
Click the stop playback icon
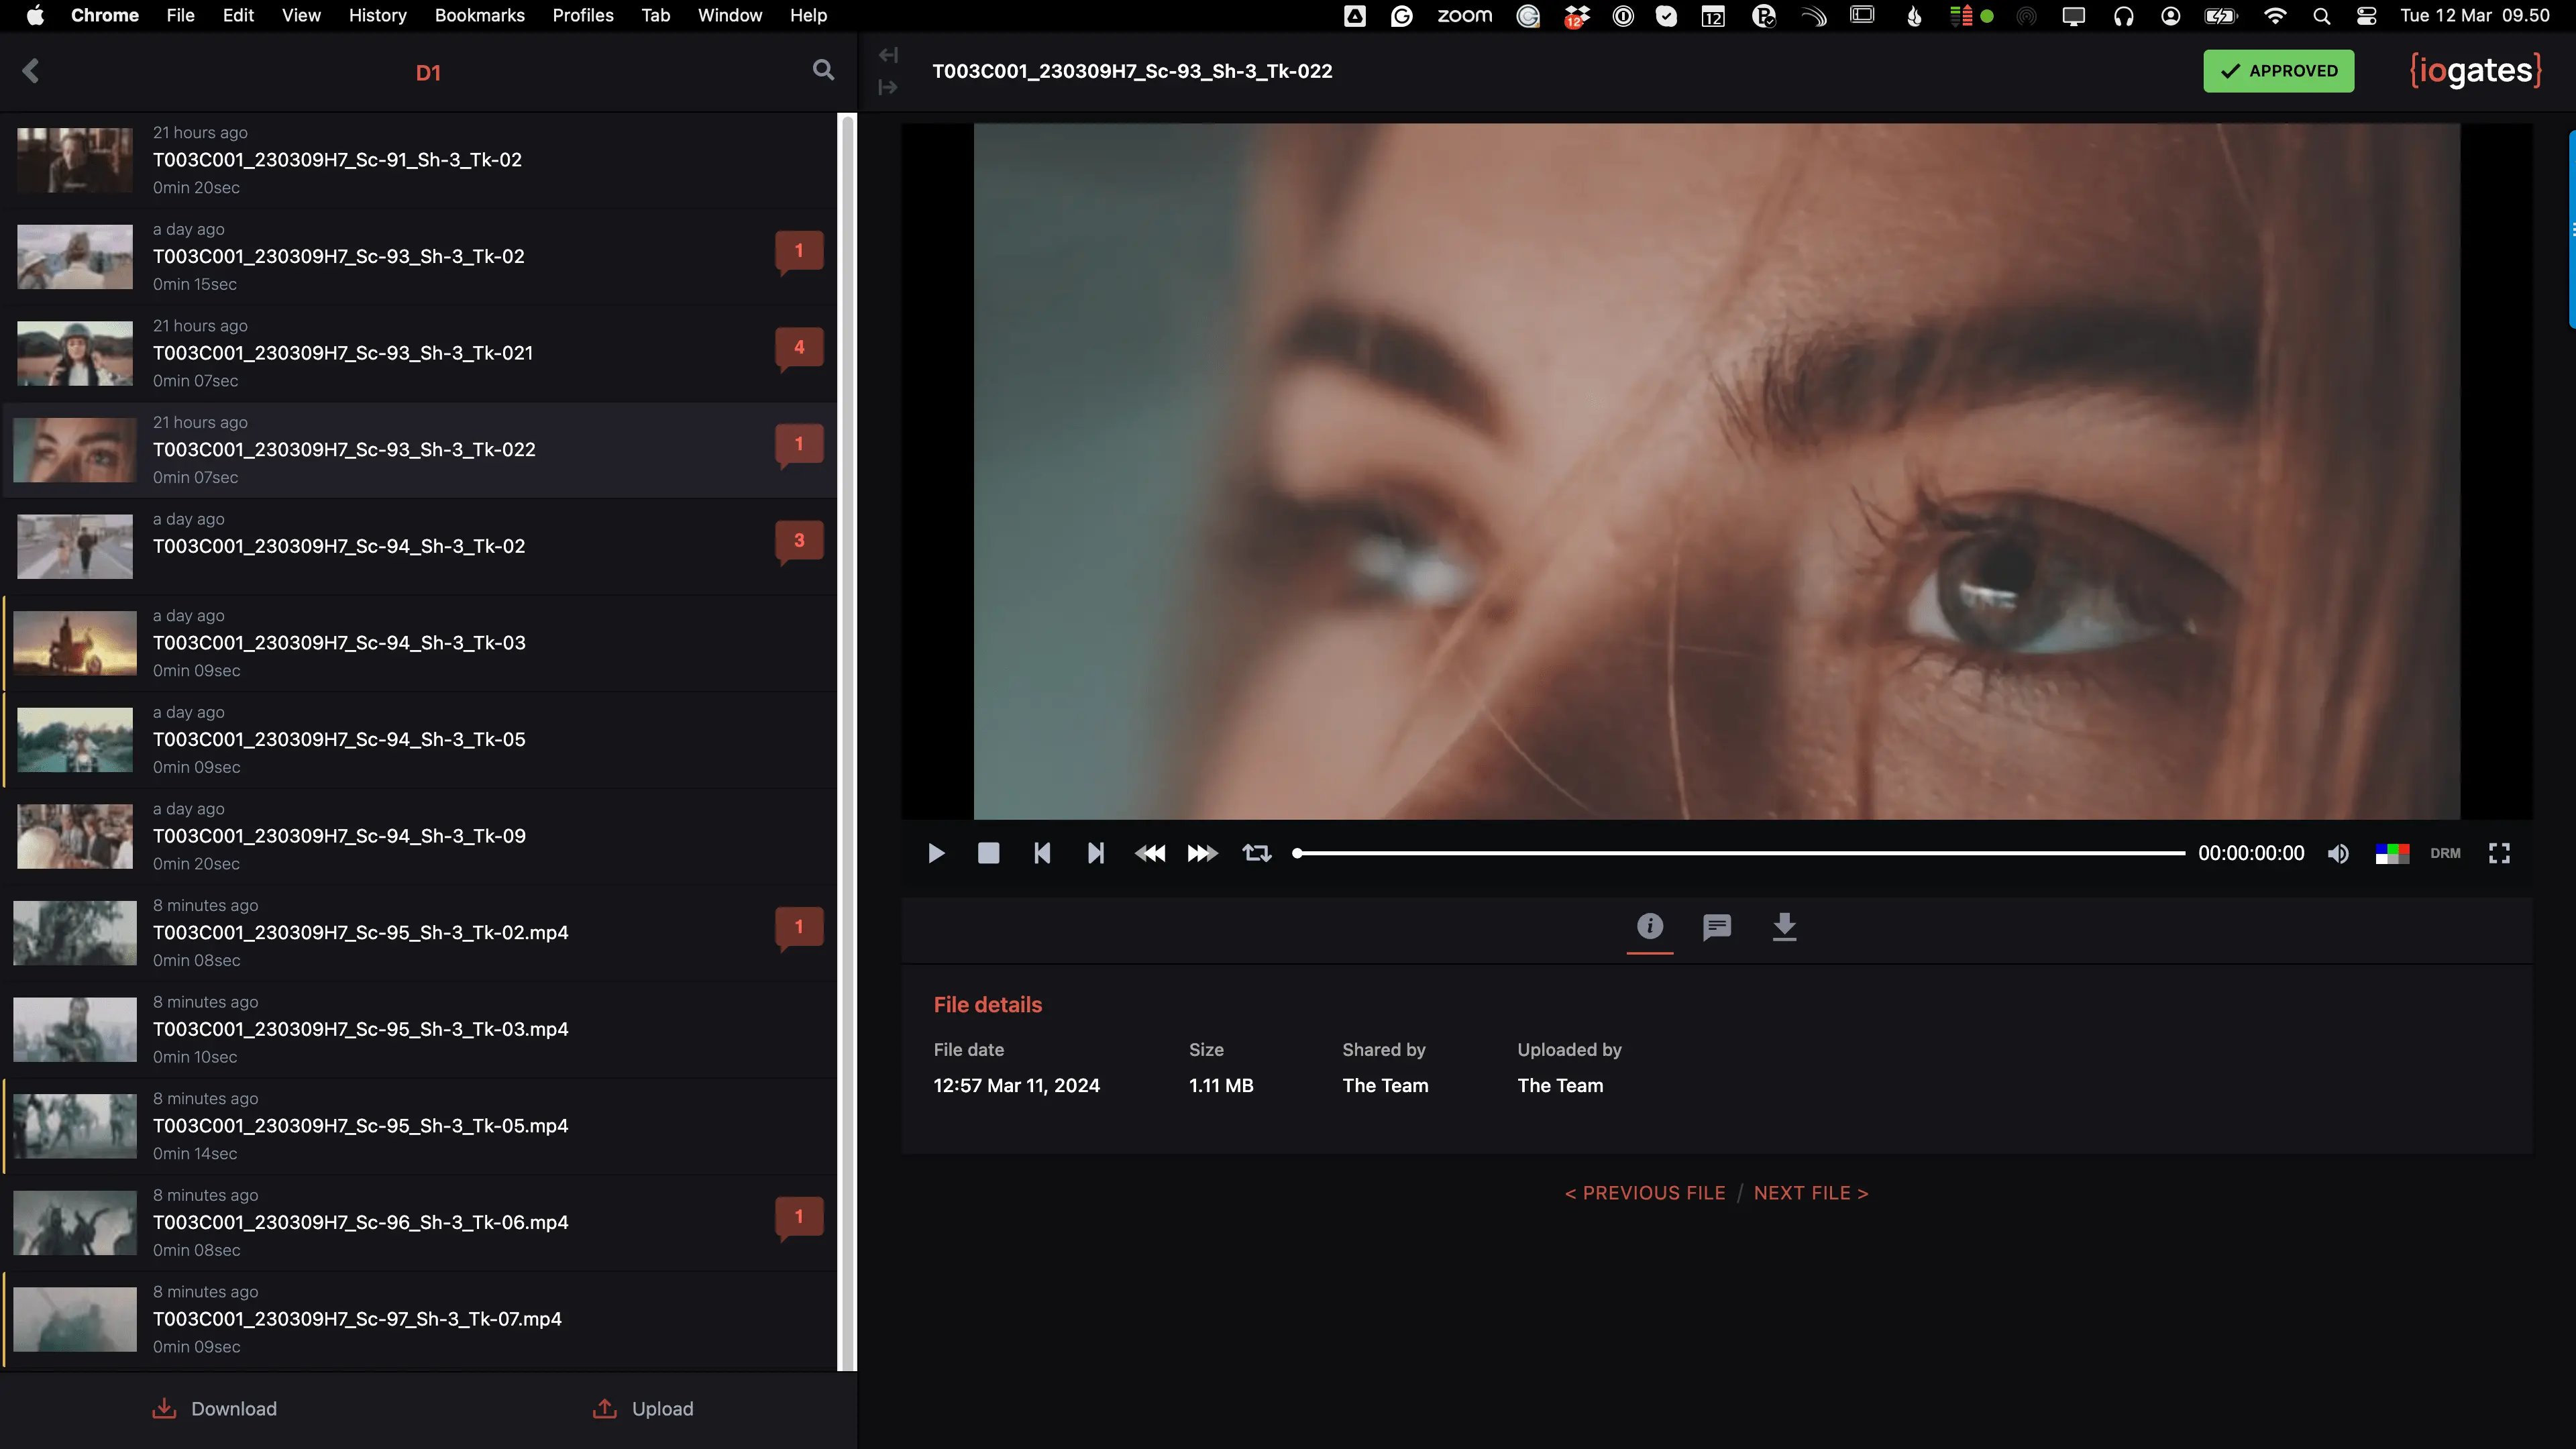988,853
